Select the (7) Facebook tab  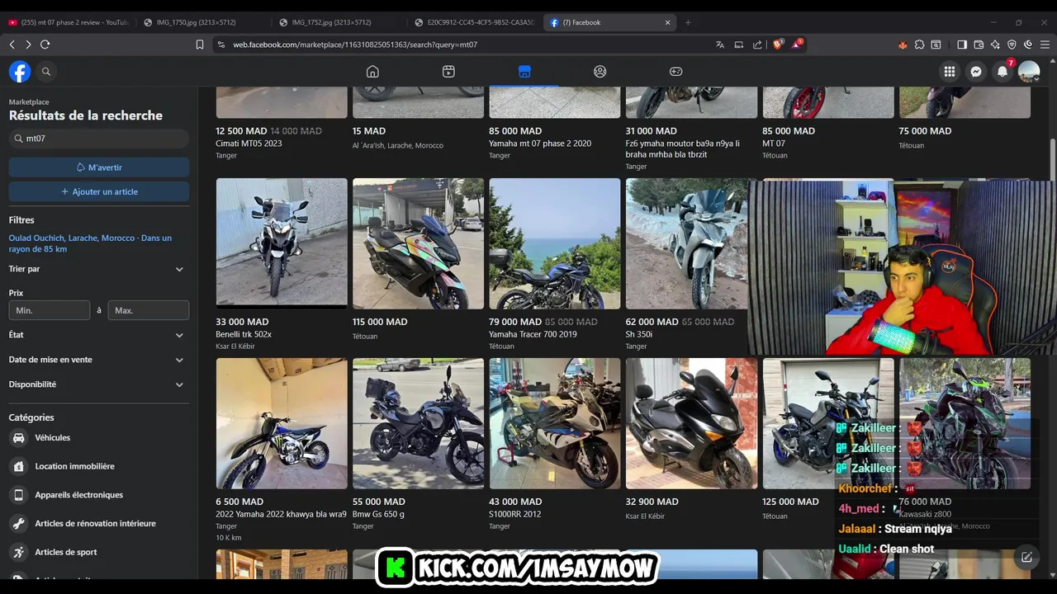click(609, 22)
